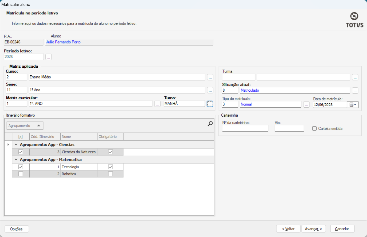Screen dimensions: 367x237
Task: Uncheck the Tecnologia itinerary selection checkbox
Action: (x=21, y=167)
